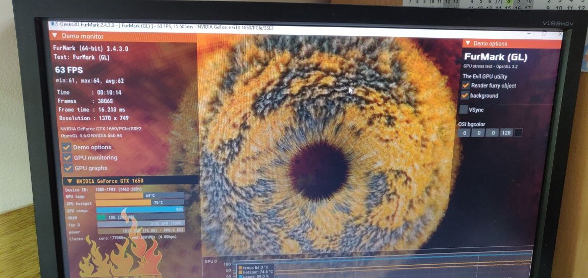The width and height of the screenshot is (588, 278).
Task: Click the 63 FPS readout
Action: point(69,70)
